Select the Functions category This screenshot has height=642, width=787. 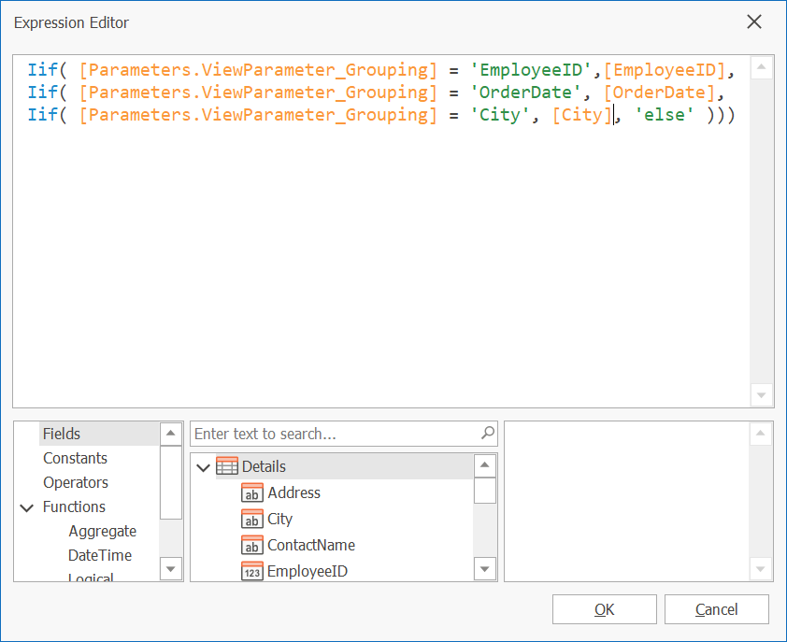pyautogui.click(x=74, y=507)
